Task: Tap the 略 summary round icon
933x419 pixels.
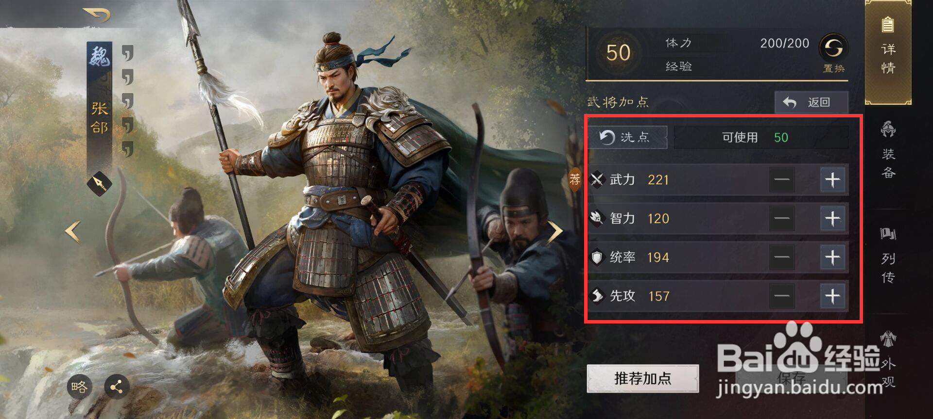Action: [80, 387]
